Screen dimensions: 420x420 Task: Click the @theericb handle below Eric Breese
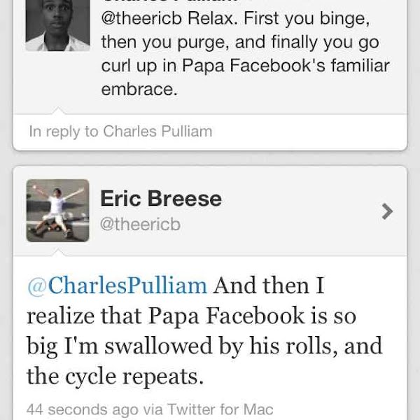tap(141, 225)
